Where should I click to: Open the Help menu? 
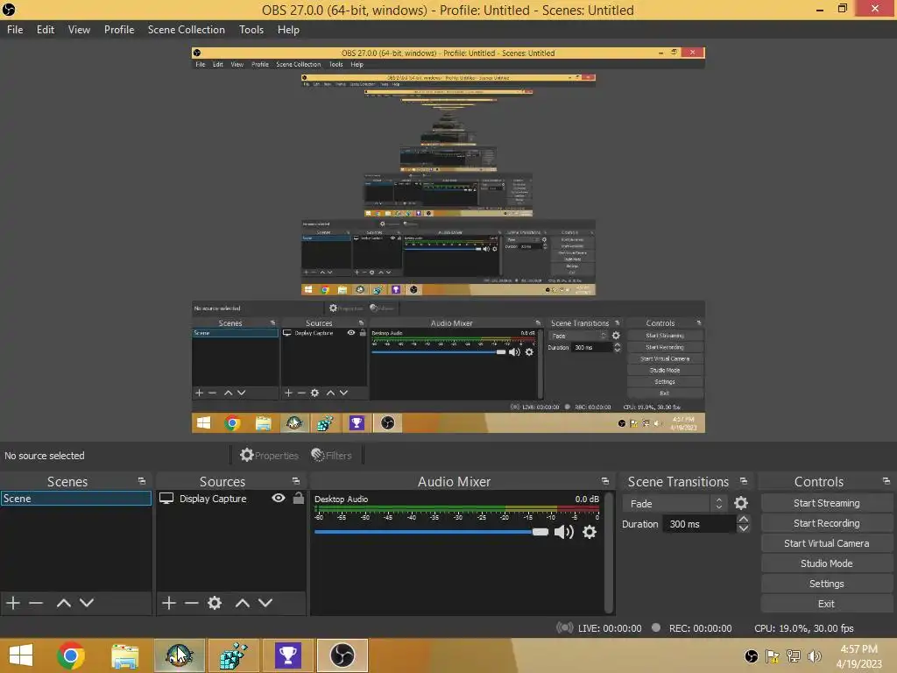click(288, 30)
